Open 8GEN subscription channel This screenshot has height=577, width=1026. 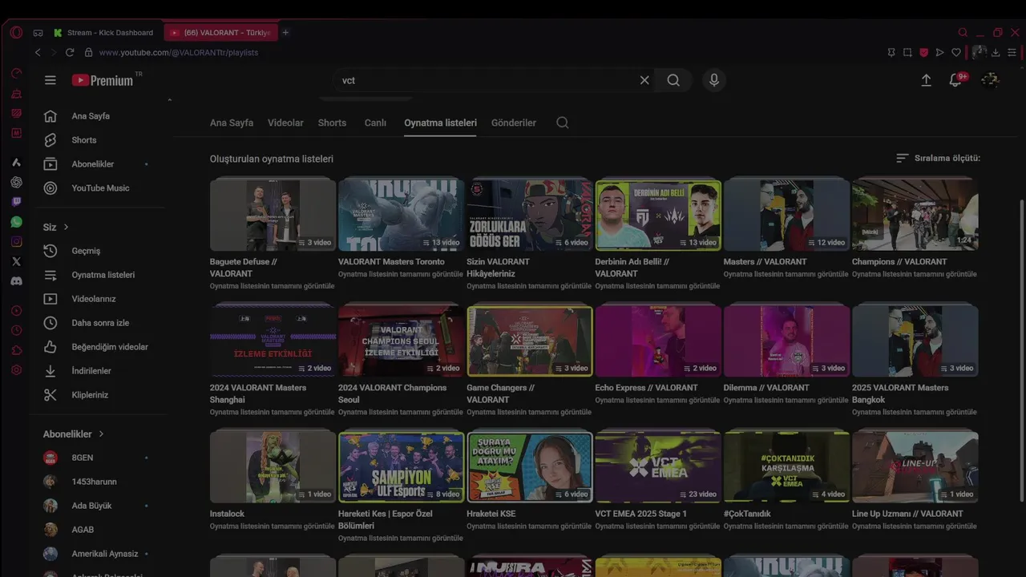102,458
